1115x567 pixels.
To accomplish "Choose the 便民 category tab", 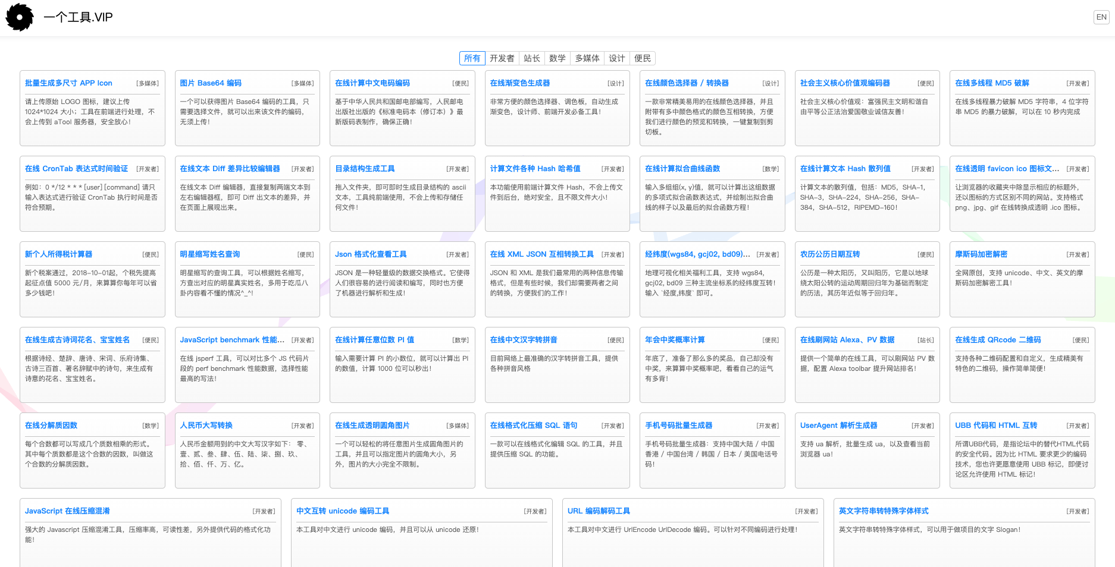I will (x=642, y=58).
